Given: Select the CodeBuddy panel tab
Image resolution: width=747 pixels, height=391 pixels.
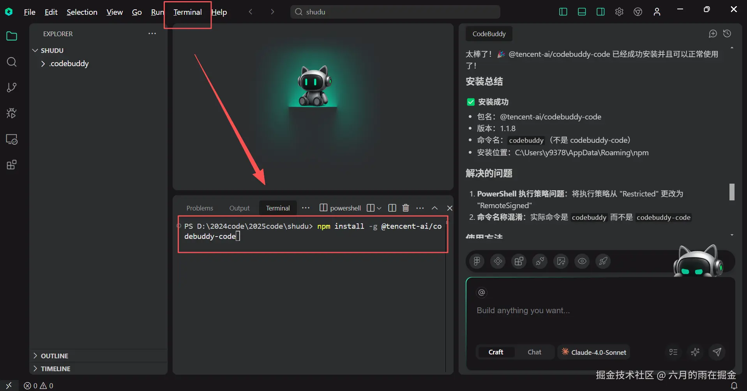Looking at the screenshot, I should click(x=489, y=34).
